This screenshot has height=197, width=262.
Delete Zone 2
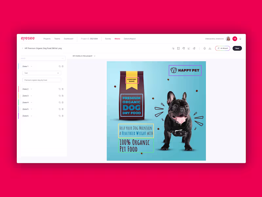[63, 89]
